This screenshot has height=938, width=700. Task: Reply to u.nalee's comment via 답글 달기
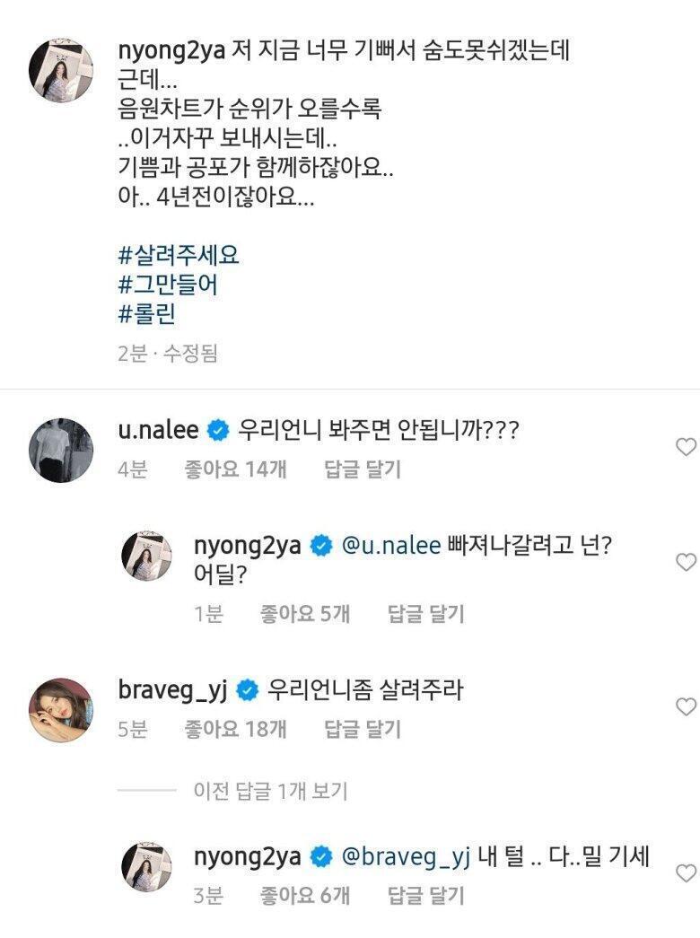(363, 469)
